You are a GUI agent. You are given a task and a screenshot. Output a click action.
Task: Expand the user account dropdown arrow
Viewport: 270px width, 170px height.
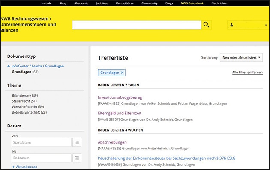tap(266, 25)
